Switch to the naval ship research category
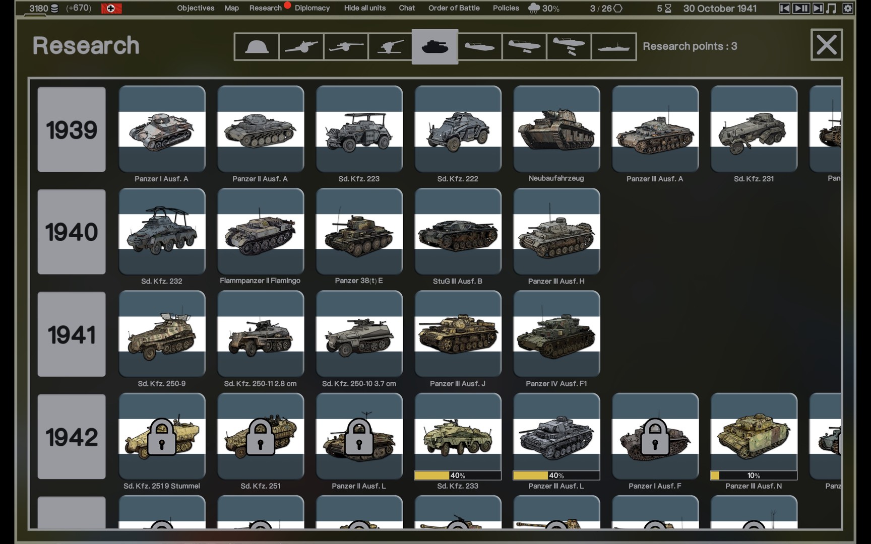The width and height of the screenshot is (871, 544). coord(613,47)
